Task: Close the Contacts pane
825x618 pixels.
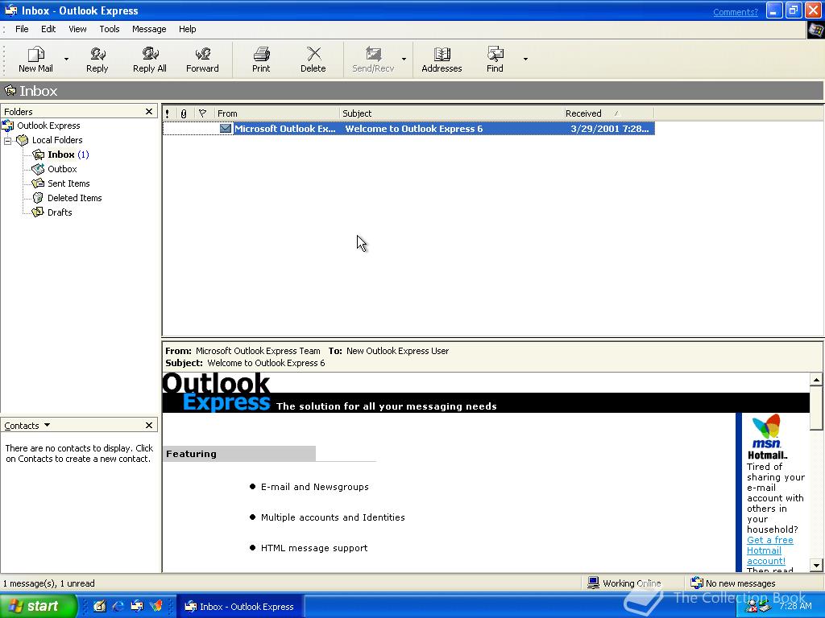Action: point(149,425)
